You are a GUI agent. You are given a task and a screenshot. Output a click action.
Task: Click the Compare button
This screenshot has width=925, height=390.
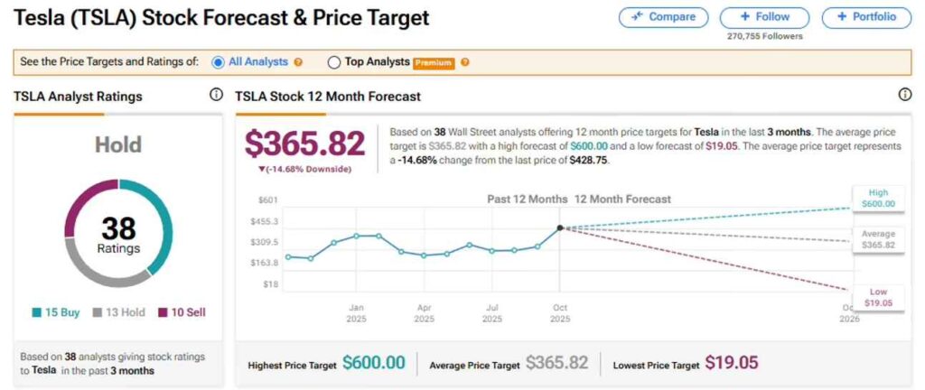pyautogui.click(x=664, y=17)
